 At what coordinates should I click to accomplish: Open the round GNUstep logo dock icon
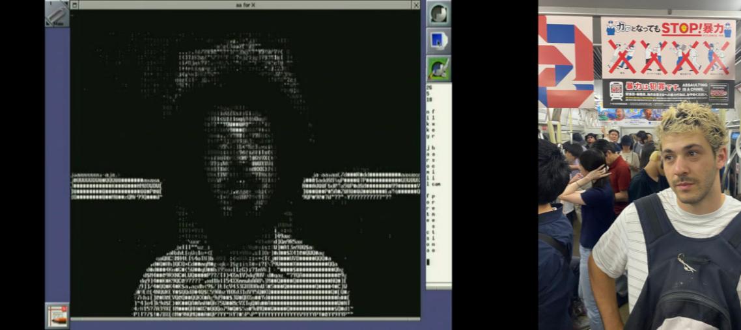439,14
